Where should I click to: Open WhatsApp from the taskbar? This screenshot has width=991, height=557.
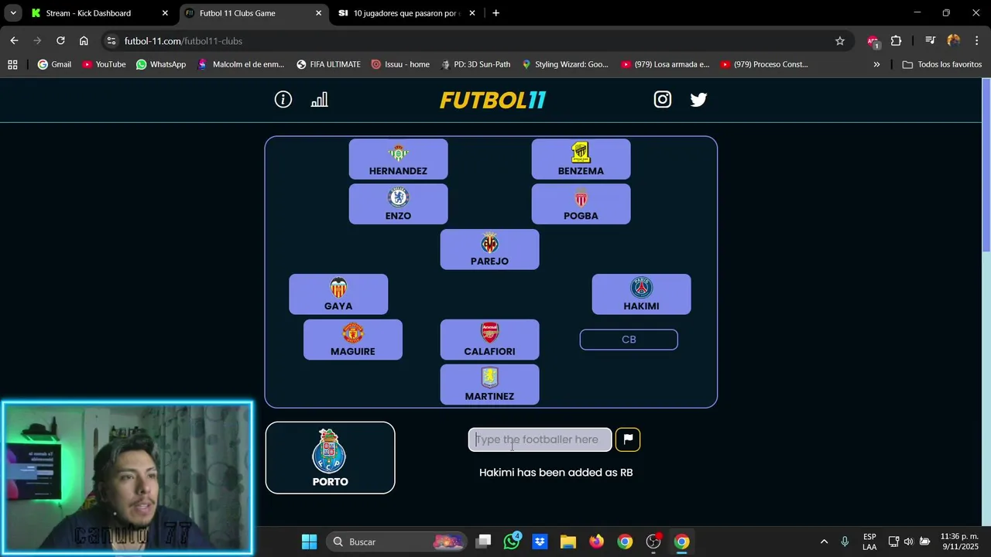[x=512, y=542]
